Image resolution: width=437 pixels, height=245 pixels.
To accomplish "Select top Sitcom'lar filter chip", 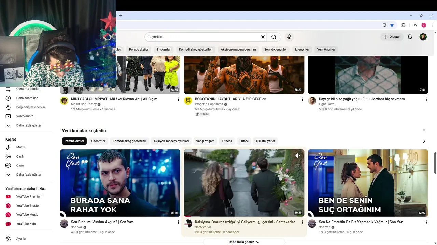I will (x=164, y=49).
